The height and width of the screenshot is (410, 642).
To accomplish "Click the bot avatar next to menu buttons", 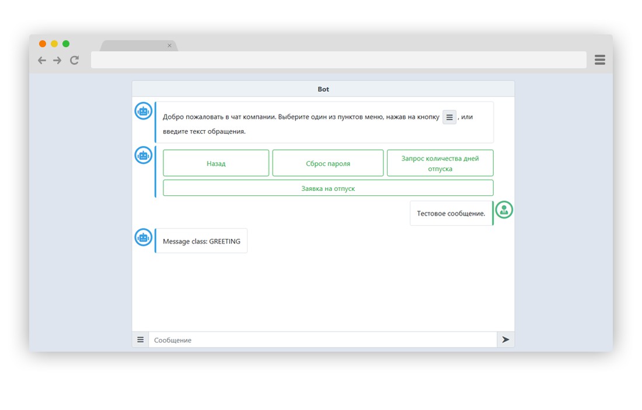I will point(144,155).
